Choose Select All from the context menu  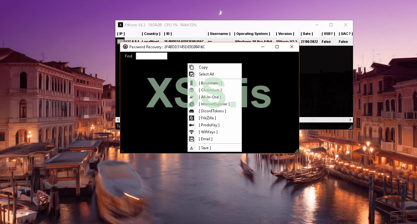tap(206, 74)
